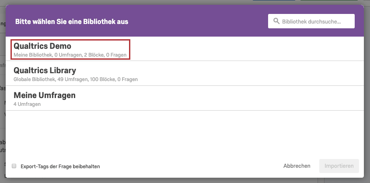Click the label 'Export-Tags der Frage beibehalten'
Viewport: 370px width, 183px height.
(x=60, y=166)
